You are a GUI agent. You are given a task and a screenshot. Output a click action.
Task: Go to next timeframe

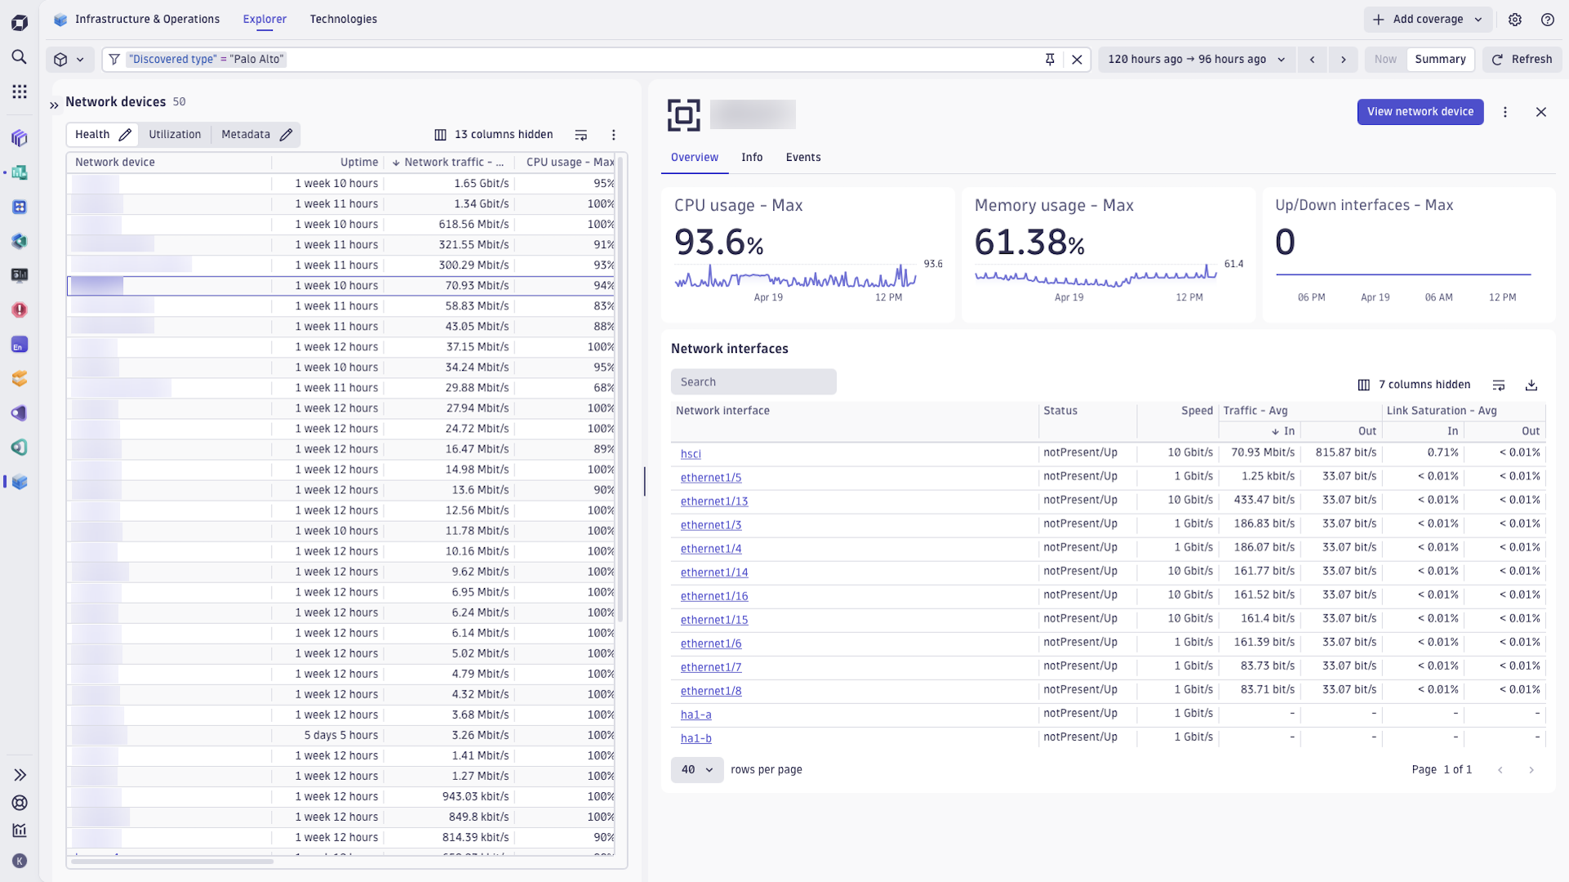pyautogui.click(x=1343, y=59)
